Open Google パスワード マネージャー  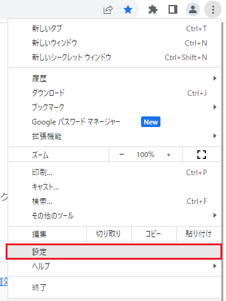114,121
